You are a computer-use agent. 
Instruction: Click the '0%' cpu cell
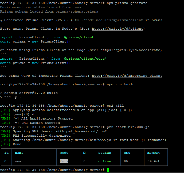coord(126,161)
